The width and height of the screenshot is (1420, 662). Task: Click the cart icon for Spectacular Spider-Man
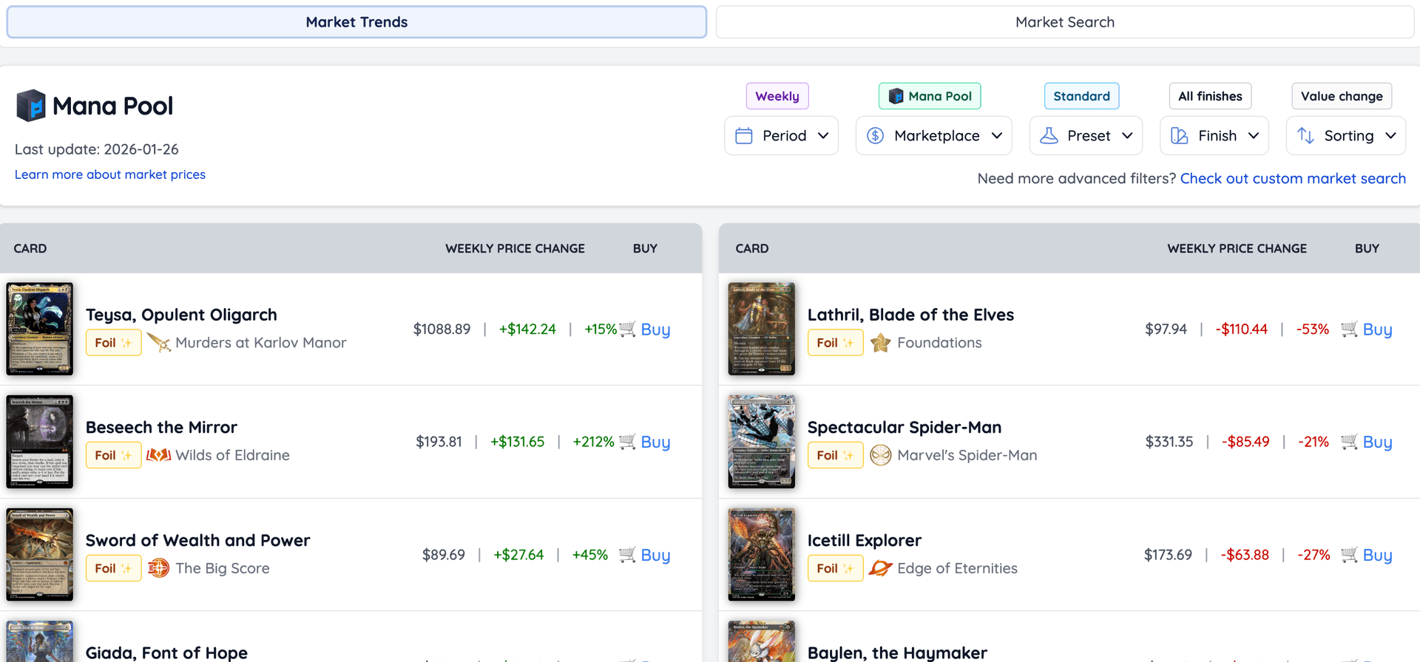[1349, 442]
